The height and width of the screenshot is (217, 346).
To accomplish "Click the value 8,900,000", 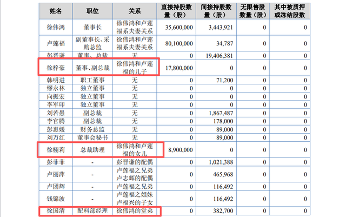I will point(181,150).
